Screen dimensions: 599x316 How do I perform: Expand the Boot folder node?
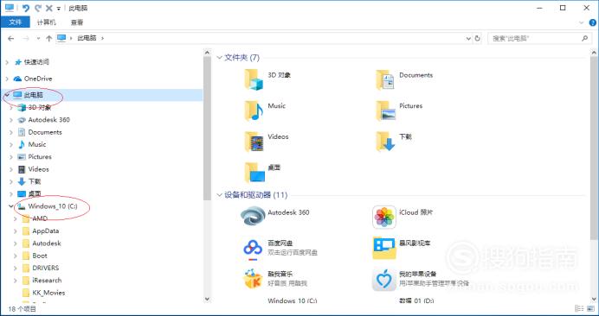tap(16, 256)
